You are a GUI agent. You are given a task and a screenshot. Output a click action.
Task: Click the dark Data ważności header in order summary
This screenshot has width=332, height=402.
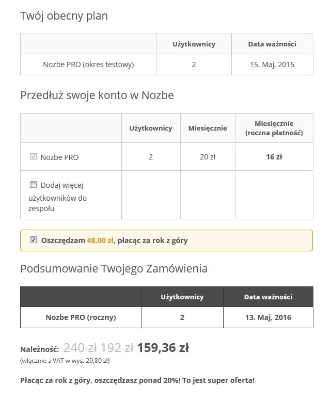[268, 297]
